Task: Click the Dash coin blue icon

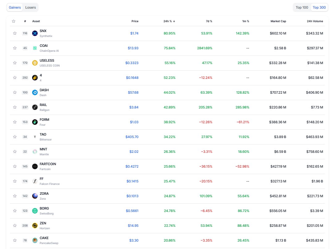Action: [x=35, y=92]
